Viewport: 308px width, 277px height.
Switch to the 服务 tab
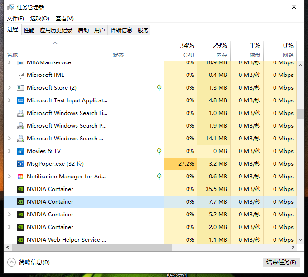coord(143,30)
